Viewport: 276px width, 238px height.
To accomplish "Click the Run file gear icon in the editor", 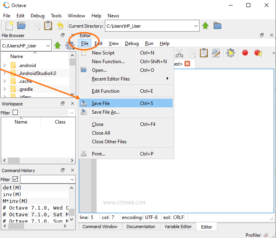I will [x=231, y=53].
